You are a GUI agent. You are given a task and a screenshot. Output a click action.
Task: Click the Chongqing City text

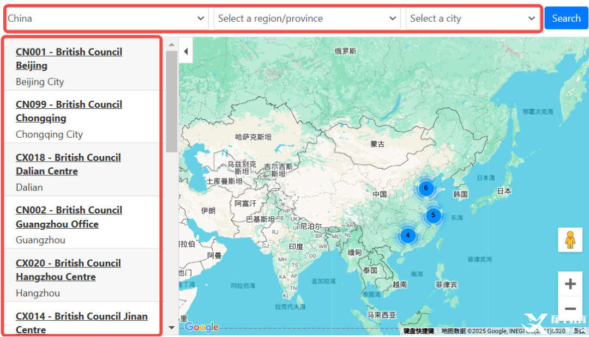49,134
